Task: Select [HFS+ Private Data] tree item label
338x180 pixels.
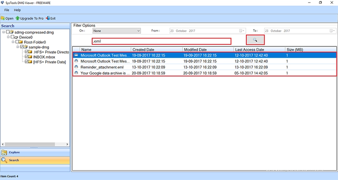Action: click(x=49, y=62)
